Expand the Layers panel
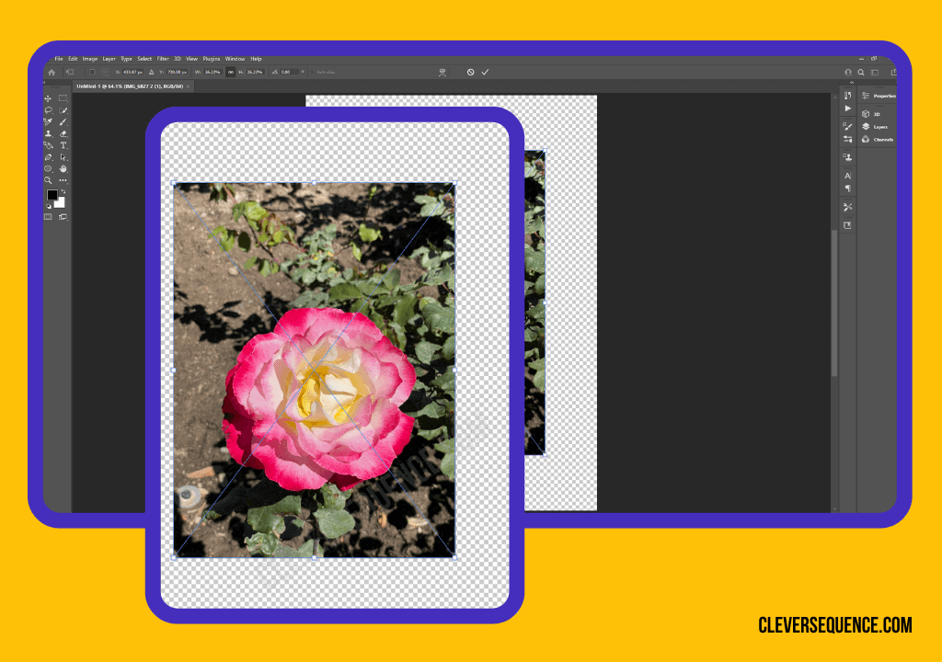Viewport: 942px width, 662px height. click(x=879, y=127)
